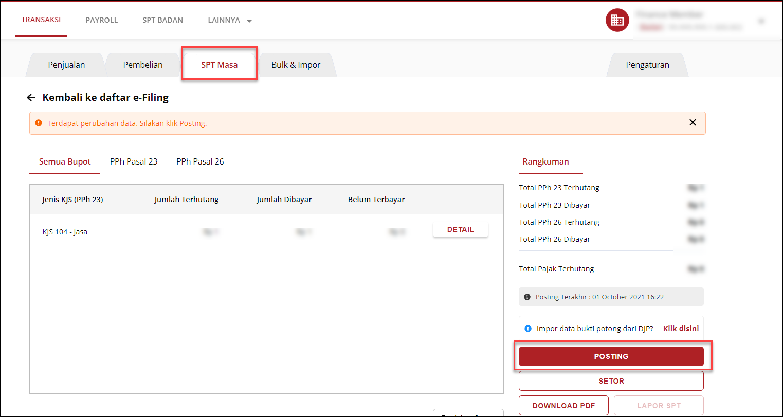
Task: Select the Bulk & Impor tab
Action: pyautogui.click(x=296, y=65)
